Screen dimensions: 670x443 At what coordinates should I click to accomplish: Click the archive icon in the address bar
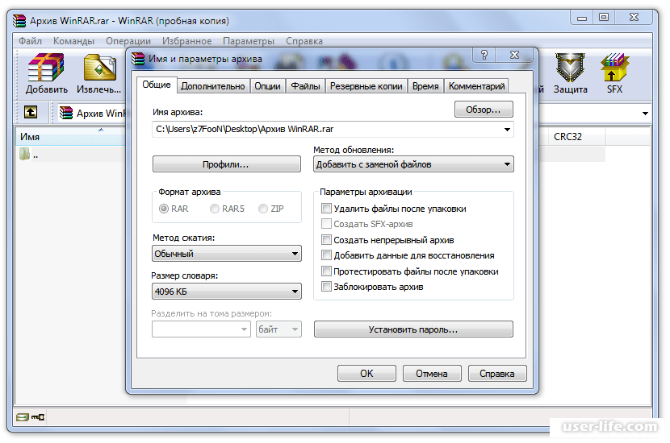(x=66, y=113)
